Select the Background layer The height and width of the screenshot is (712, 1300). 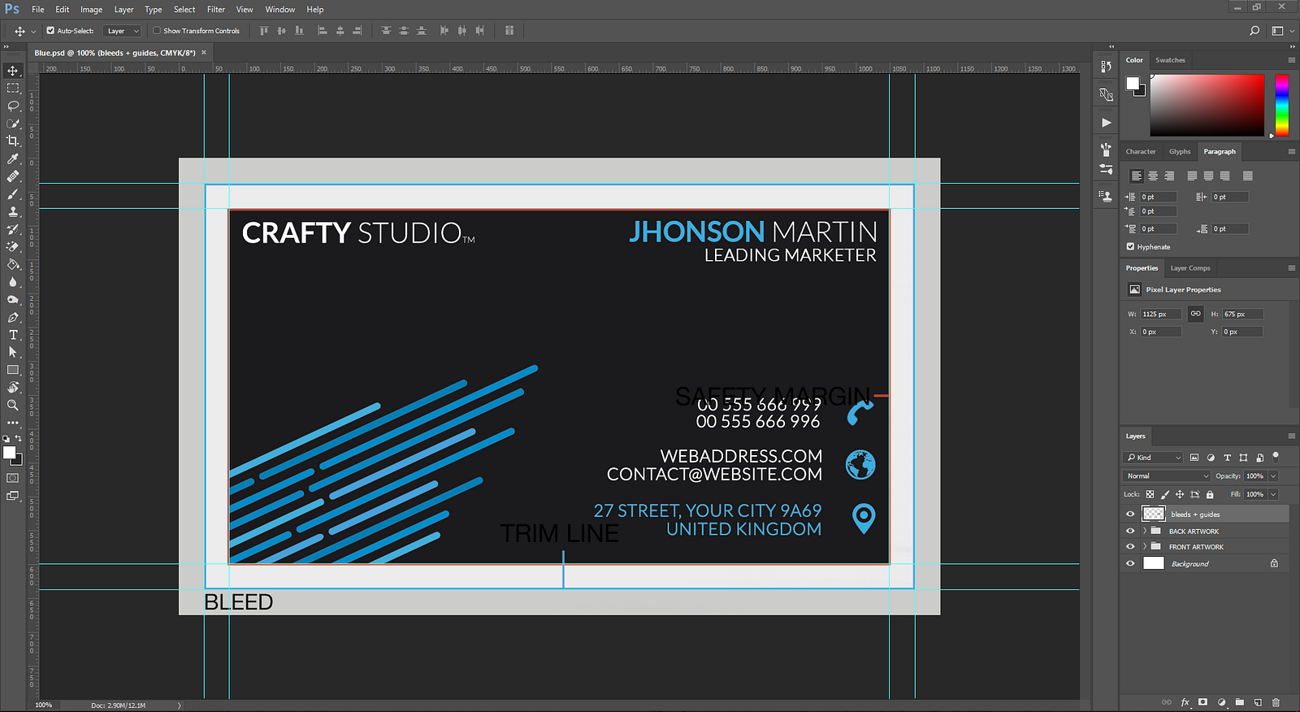[x=1189, y=564]
